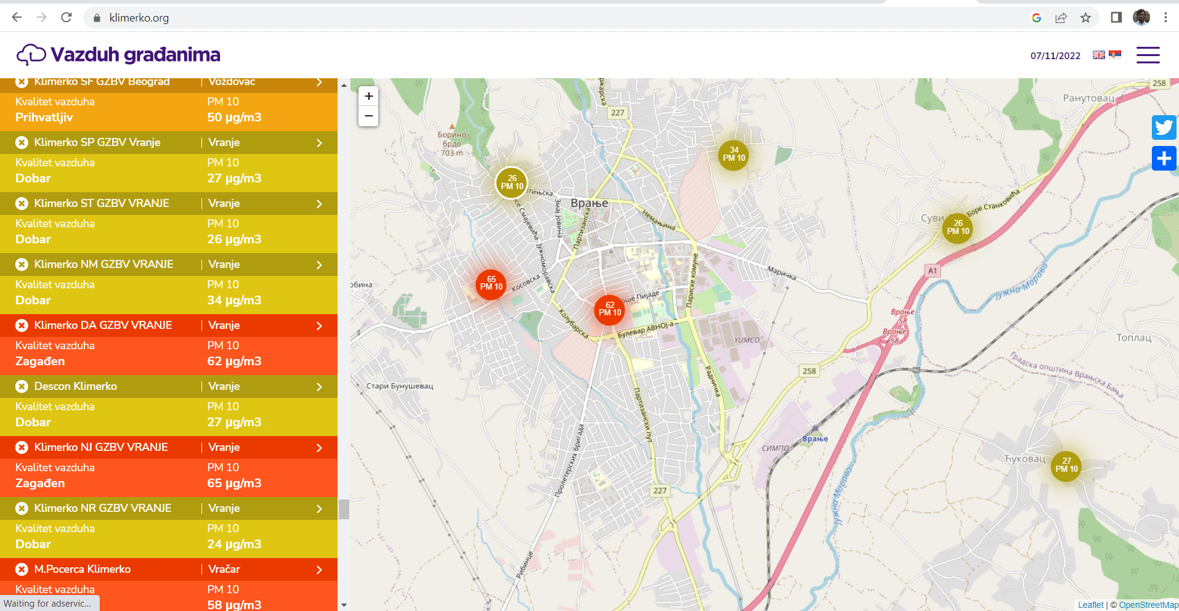Open the Google icon in the address bar
The image size is (1179, 611).
tap(1036, 18)
